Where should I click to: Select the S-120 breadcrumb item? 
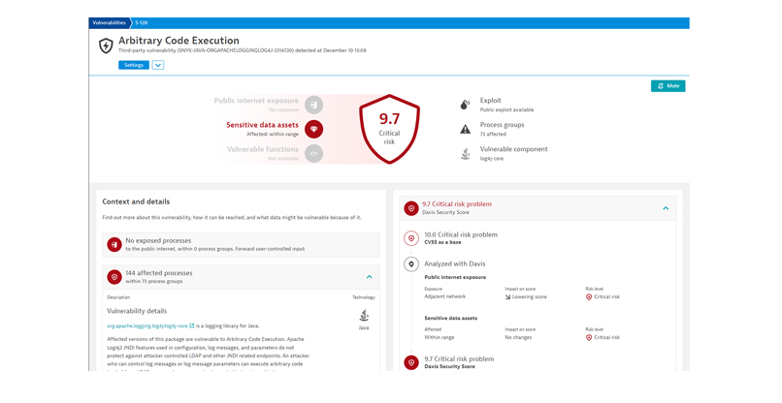tap(142, 22)
